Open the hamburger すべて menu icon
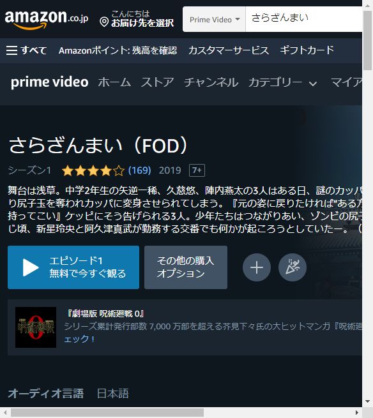 coord(11,50)
